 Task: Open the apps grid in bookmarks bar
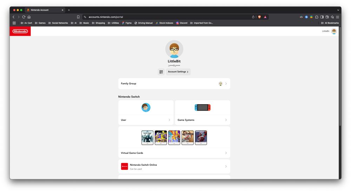[x=14, y=23]
